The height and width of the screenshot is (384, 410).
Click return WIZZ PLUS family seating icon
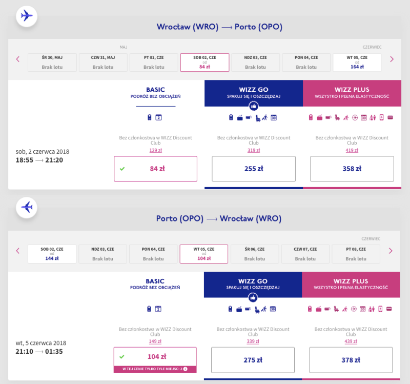[372, 309]
